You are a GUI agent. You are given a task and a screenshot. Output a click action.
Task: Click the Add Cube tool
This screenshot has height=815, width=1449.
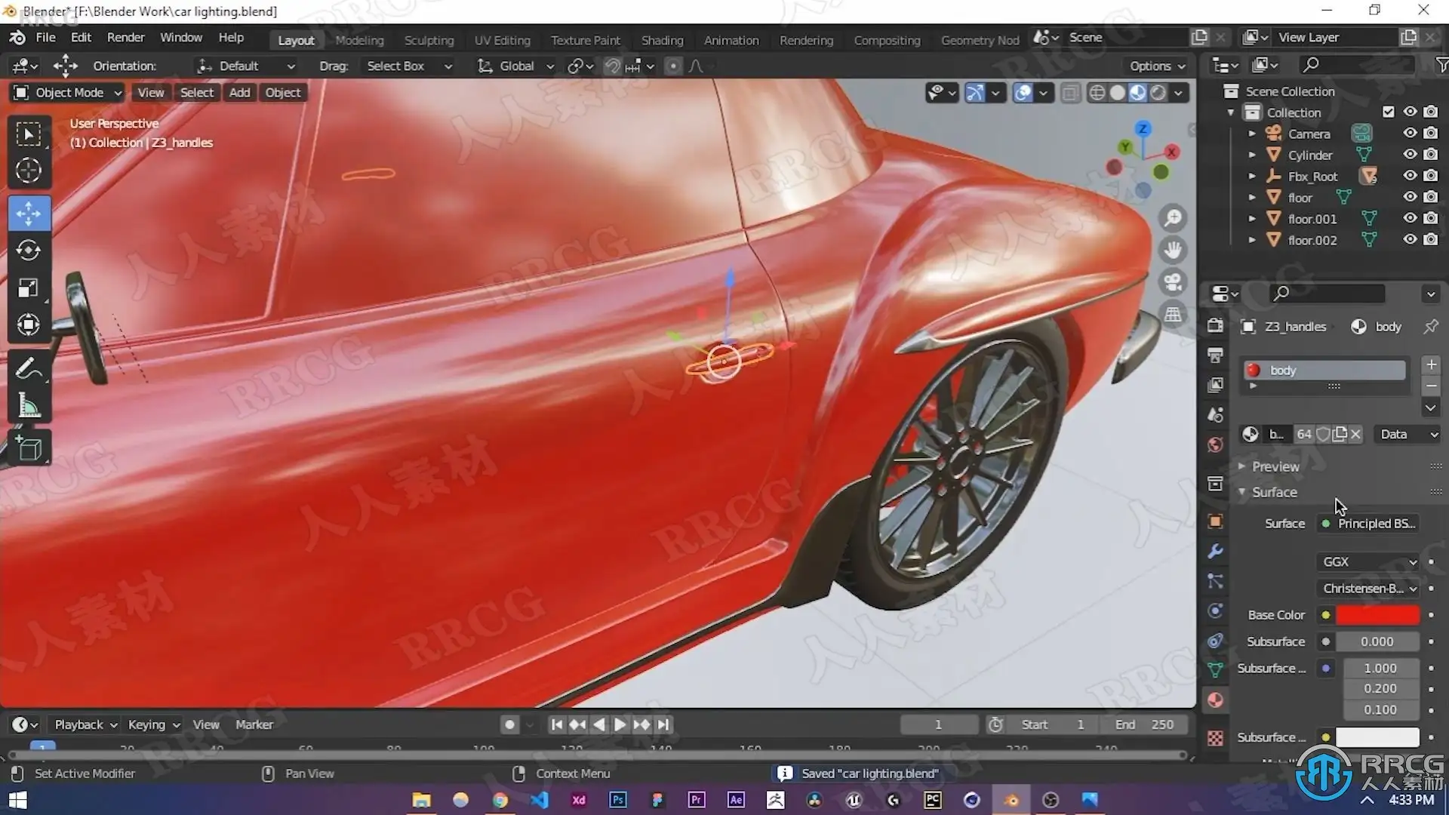pos(29,448)
